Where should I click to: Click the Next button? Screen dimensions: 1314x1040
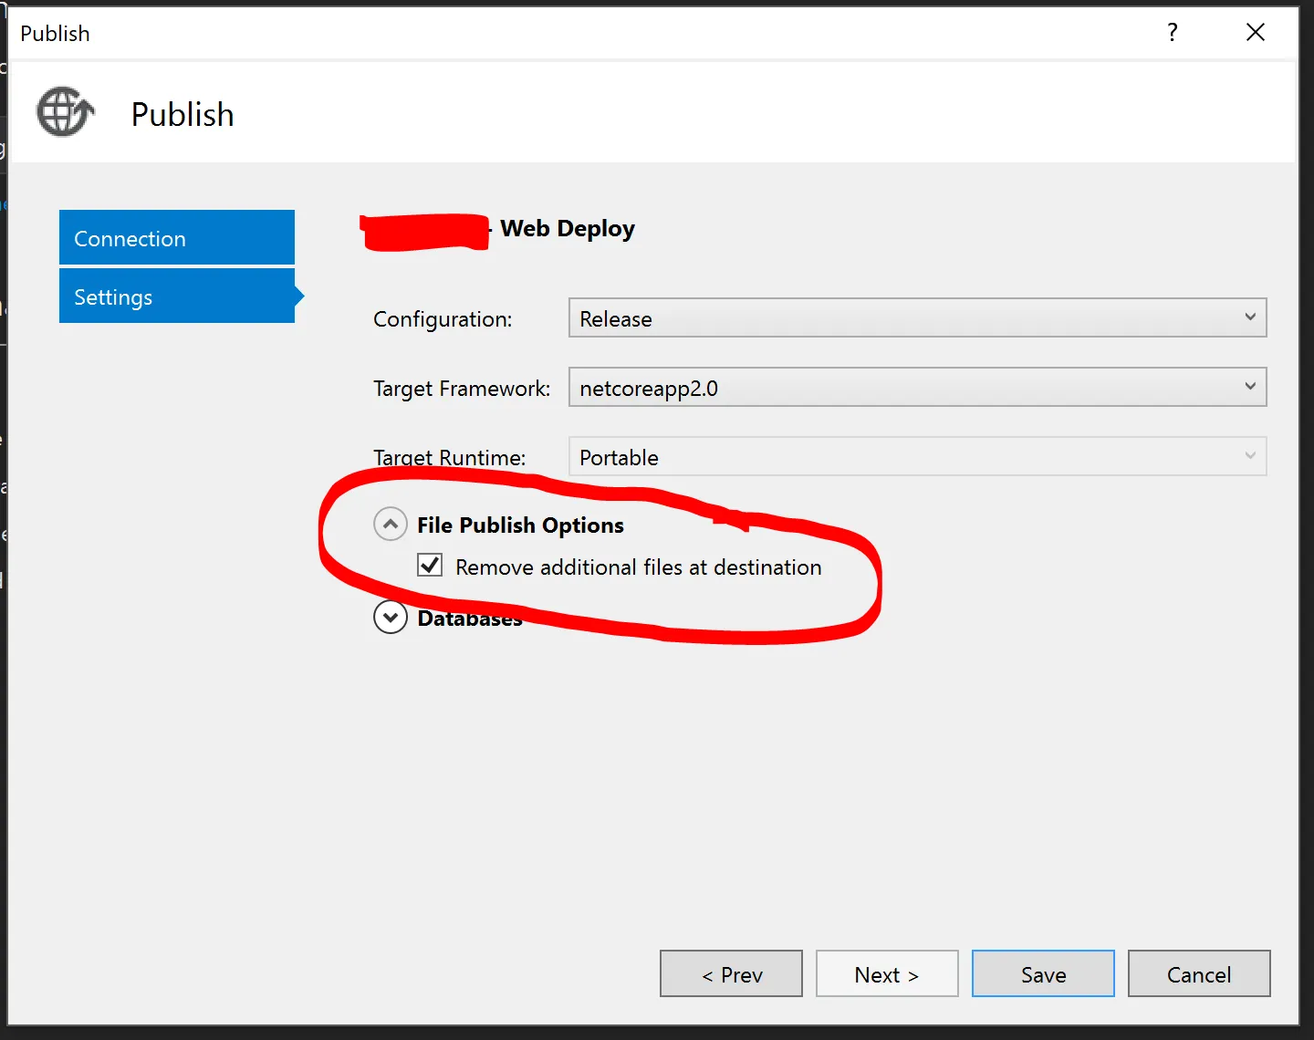pos(887,973)
